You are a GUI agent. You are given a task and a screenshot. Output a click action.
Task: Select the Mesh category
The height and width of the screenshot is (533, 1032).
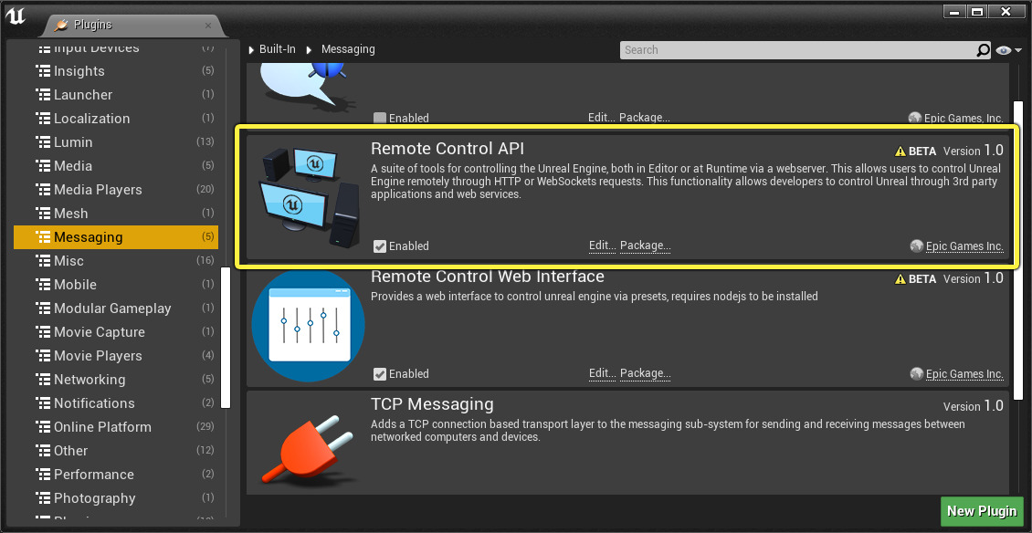[x=116, y=214]
